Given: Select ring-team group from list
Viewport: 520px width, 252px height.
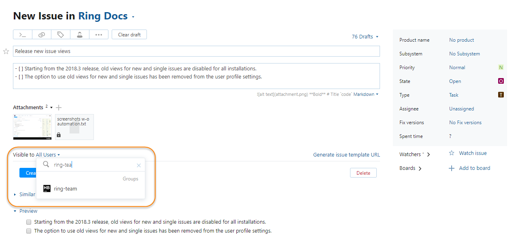Looking at the screenshot, I should pos(65,188).
